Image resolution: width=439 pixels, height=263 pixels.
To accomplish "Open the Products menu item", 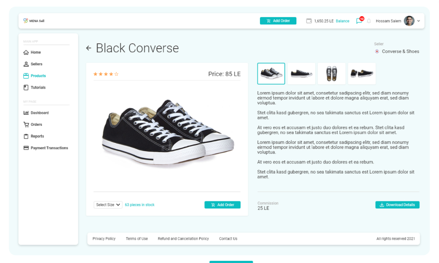I will pos(38,76).
